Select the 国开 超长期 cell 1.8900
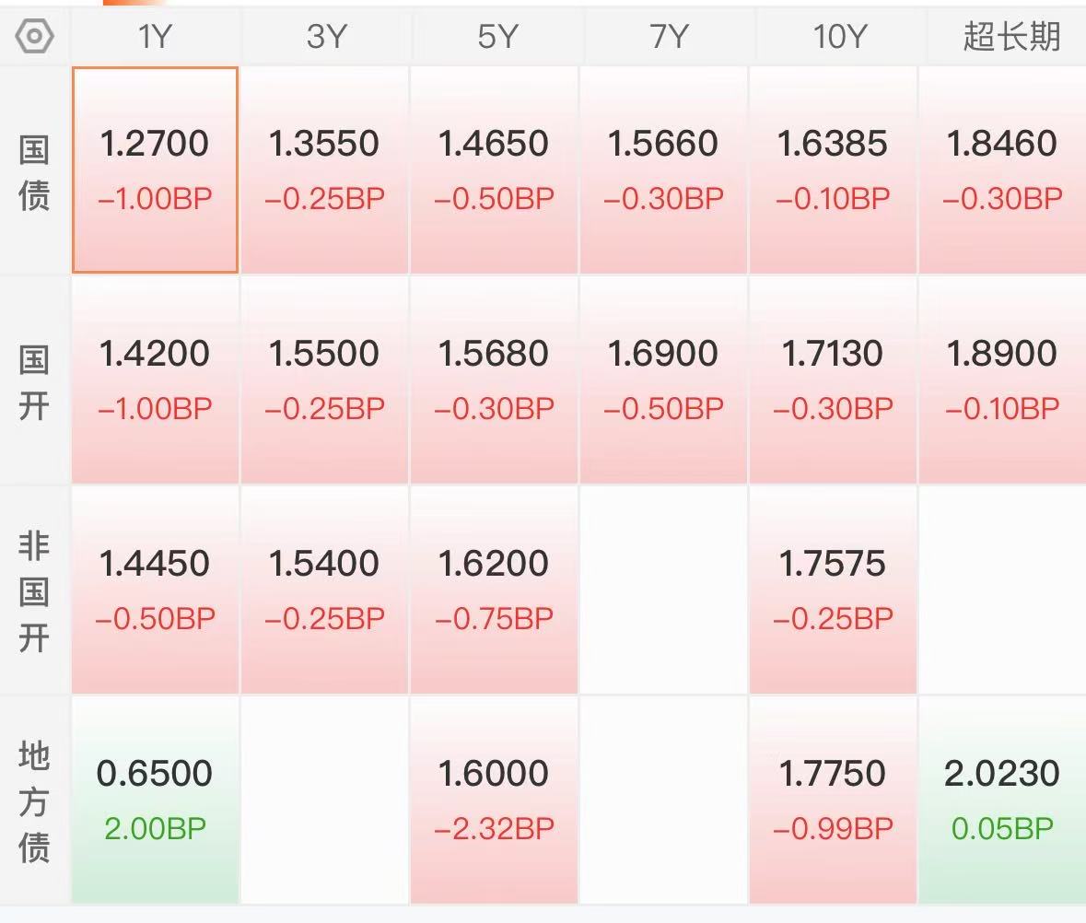 tap(1002, 380)
